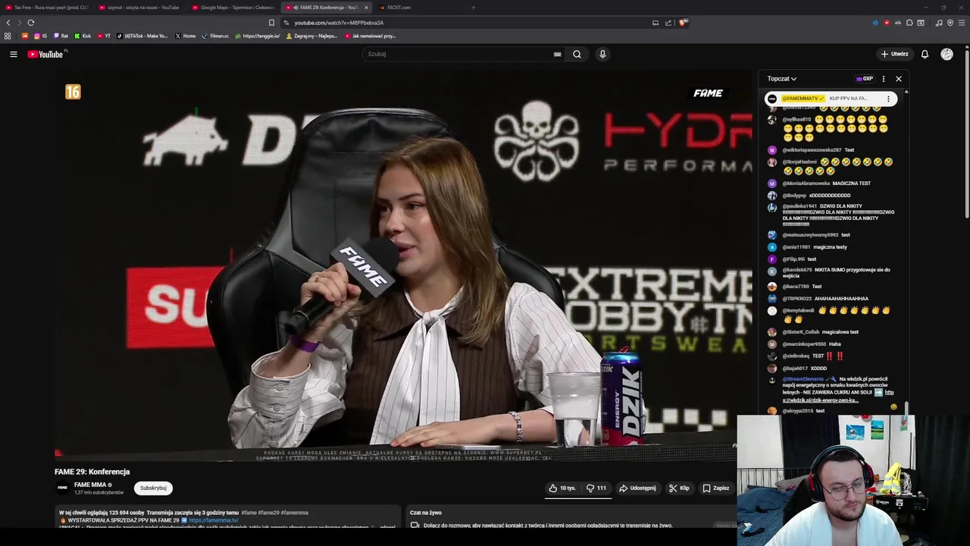Open the browser main menu icon
Screen dimensions: 970x546
(960, 23)
